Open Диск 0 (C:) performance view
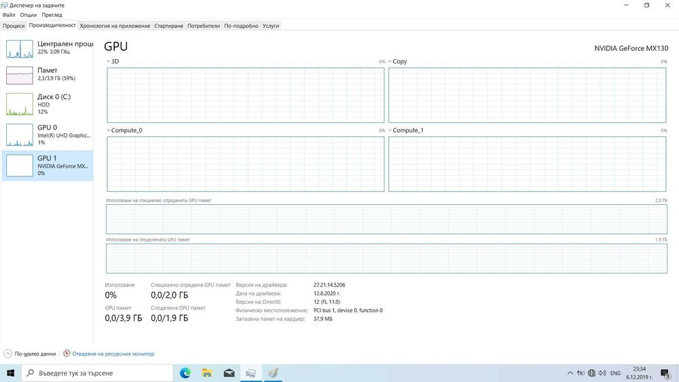 (x=48, y=104)
